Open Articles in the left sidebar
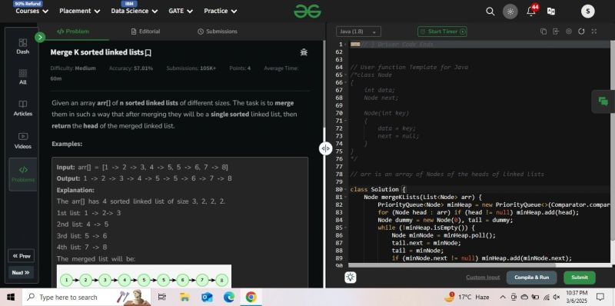Image resolution: width=615 pixels, height=306 pixels. 23,108
